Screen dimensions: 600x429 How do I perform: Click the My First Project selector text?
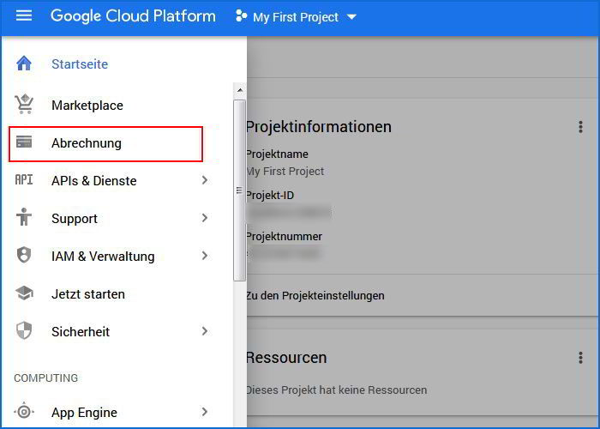pyautogui.click(x=296, y=17)
